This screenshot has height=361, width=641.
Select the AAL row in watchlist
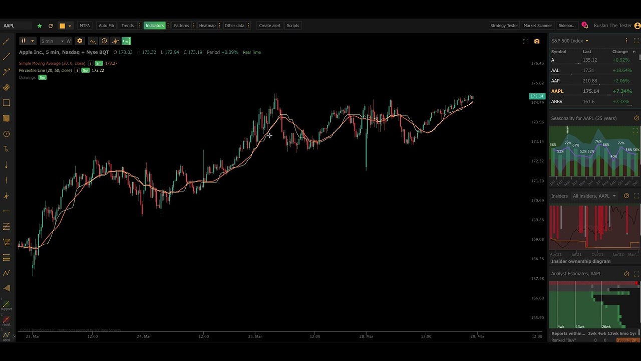pos(591,70)
